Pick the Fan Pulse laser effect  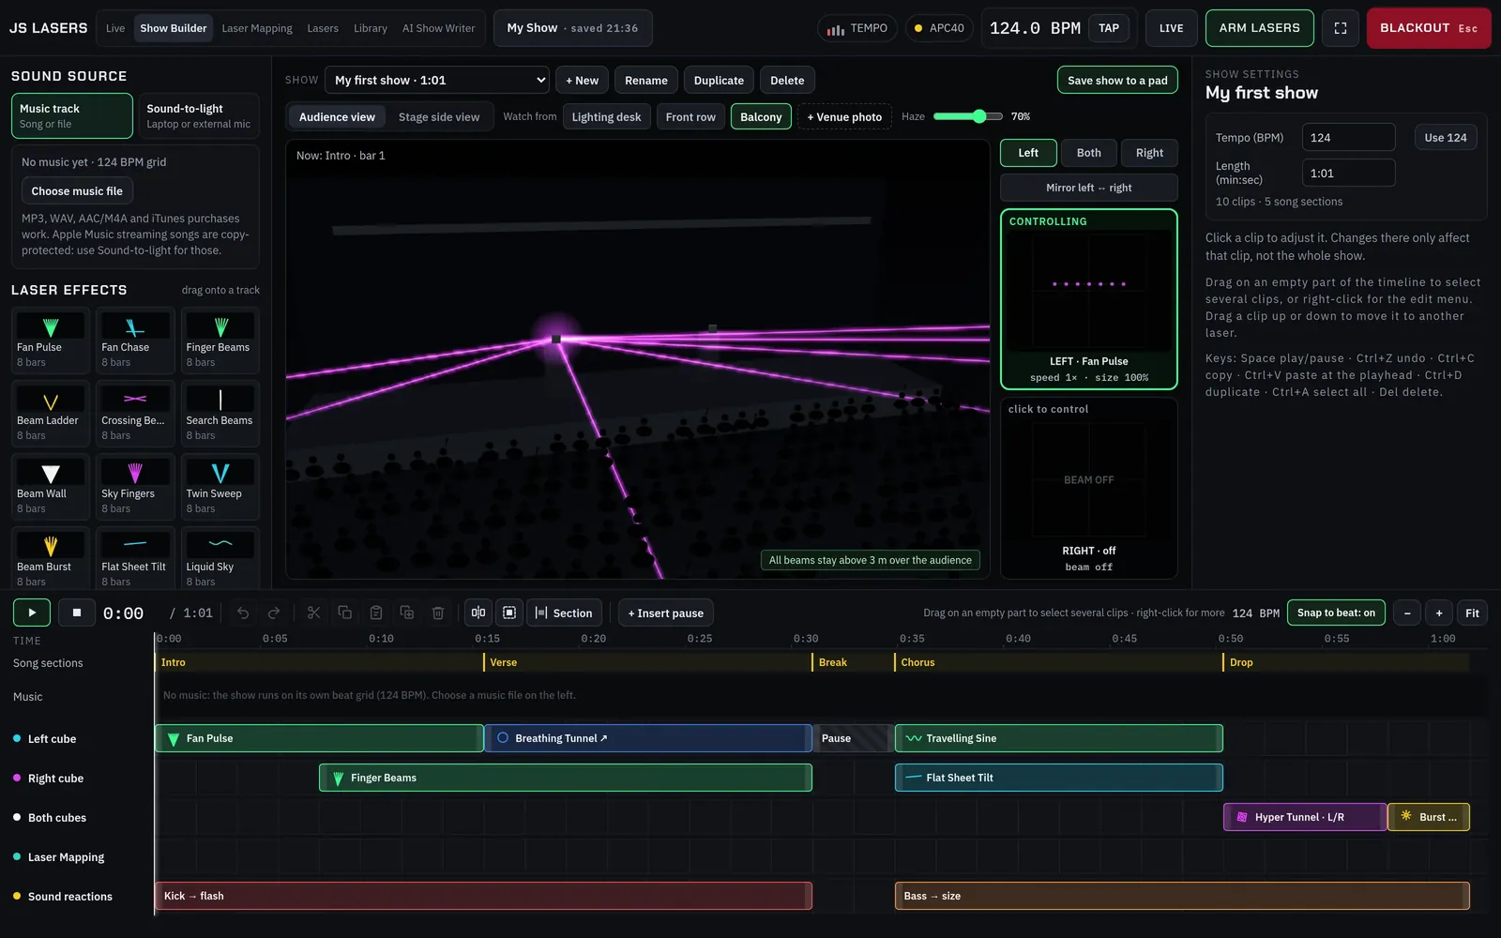pyautogui.click(x=51, y=340)
